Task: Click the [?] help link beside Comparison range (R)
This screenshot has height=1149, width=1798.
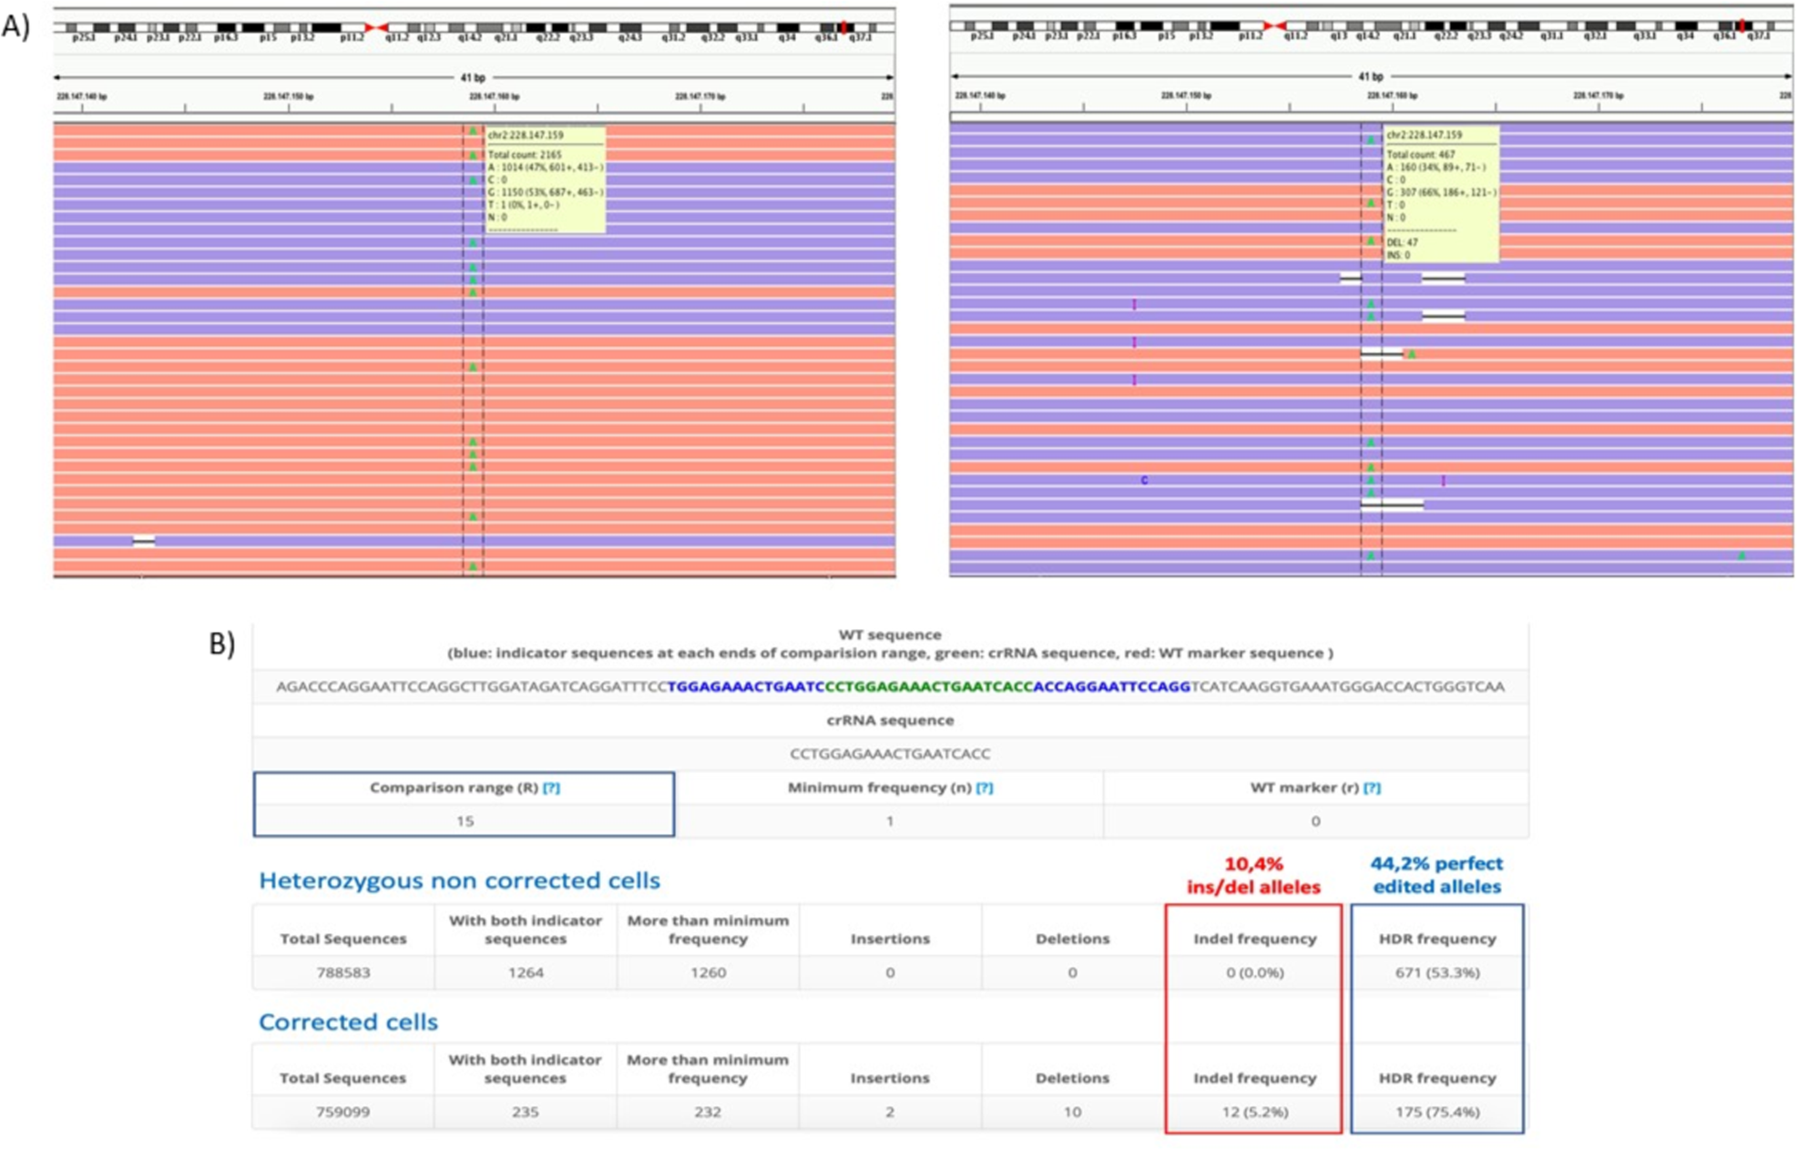Action: point(551,788)
